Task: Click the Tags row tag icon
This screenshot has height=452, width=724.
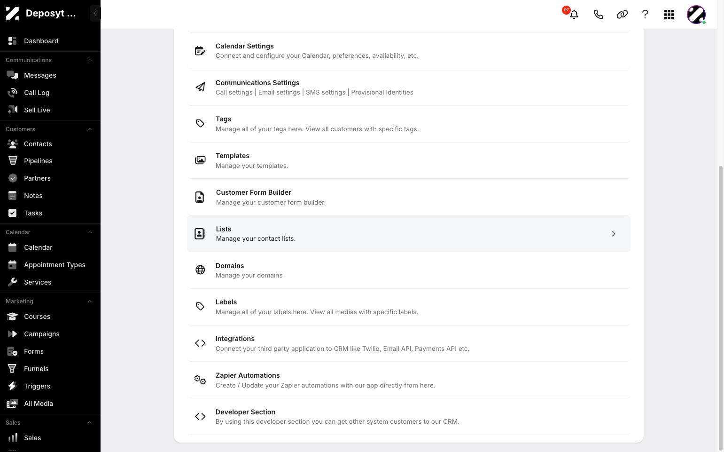Action: click(200, 124)
